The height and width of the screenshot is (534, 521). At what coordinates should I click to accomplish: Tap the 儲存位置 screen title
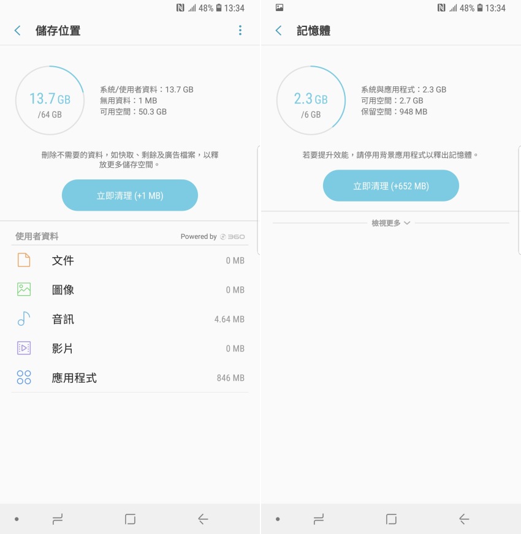[58, 31]
